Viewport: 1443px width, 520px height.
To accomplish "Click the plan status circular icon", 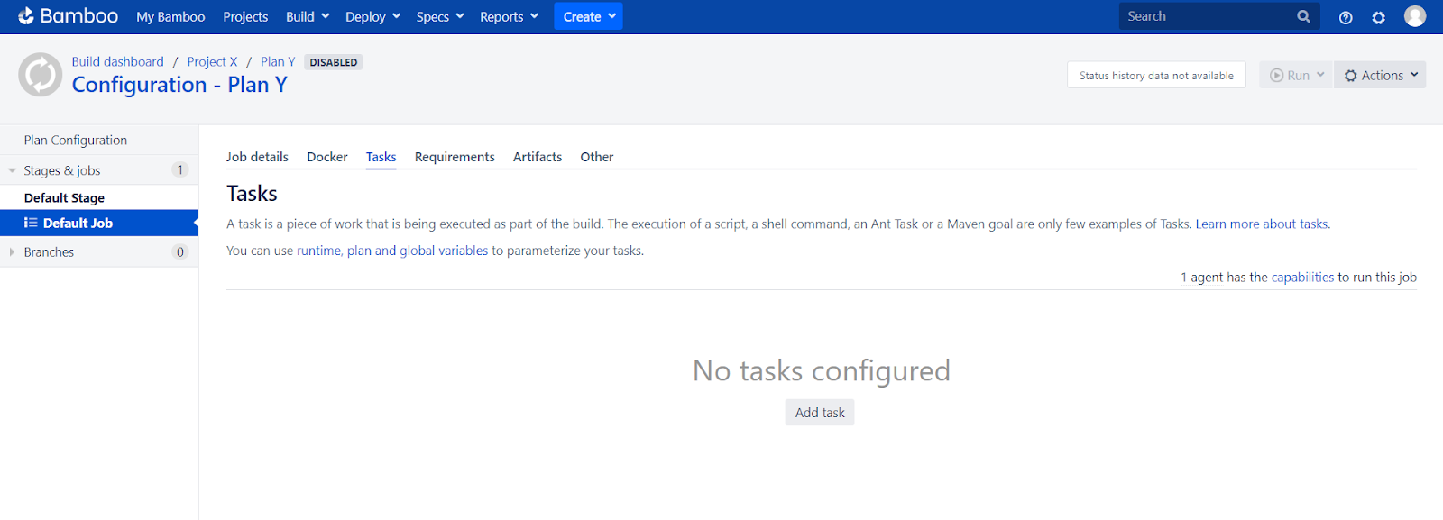I will click(x=41, y=74).
